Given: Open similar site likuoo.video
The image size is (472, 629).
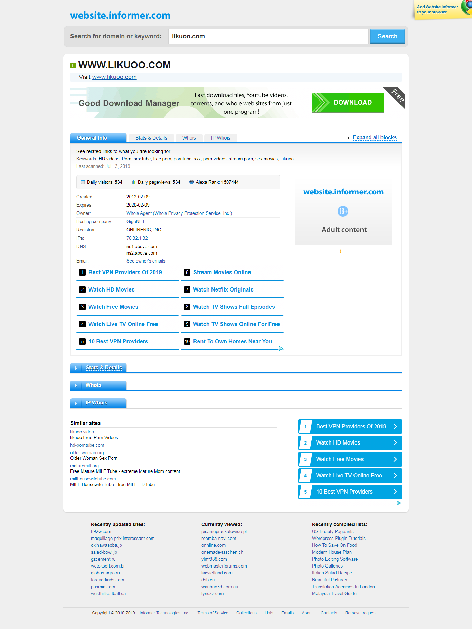Looking at the screenshot, I should coord(82,432).
